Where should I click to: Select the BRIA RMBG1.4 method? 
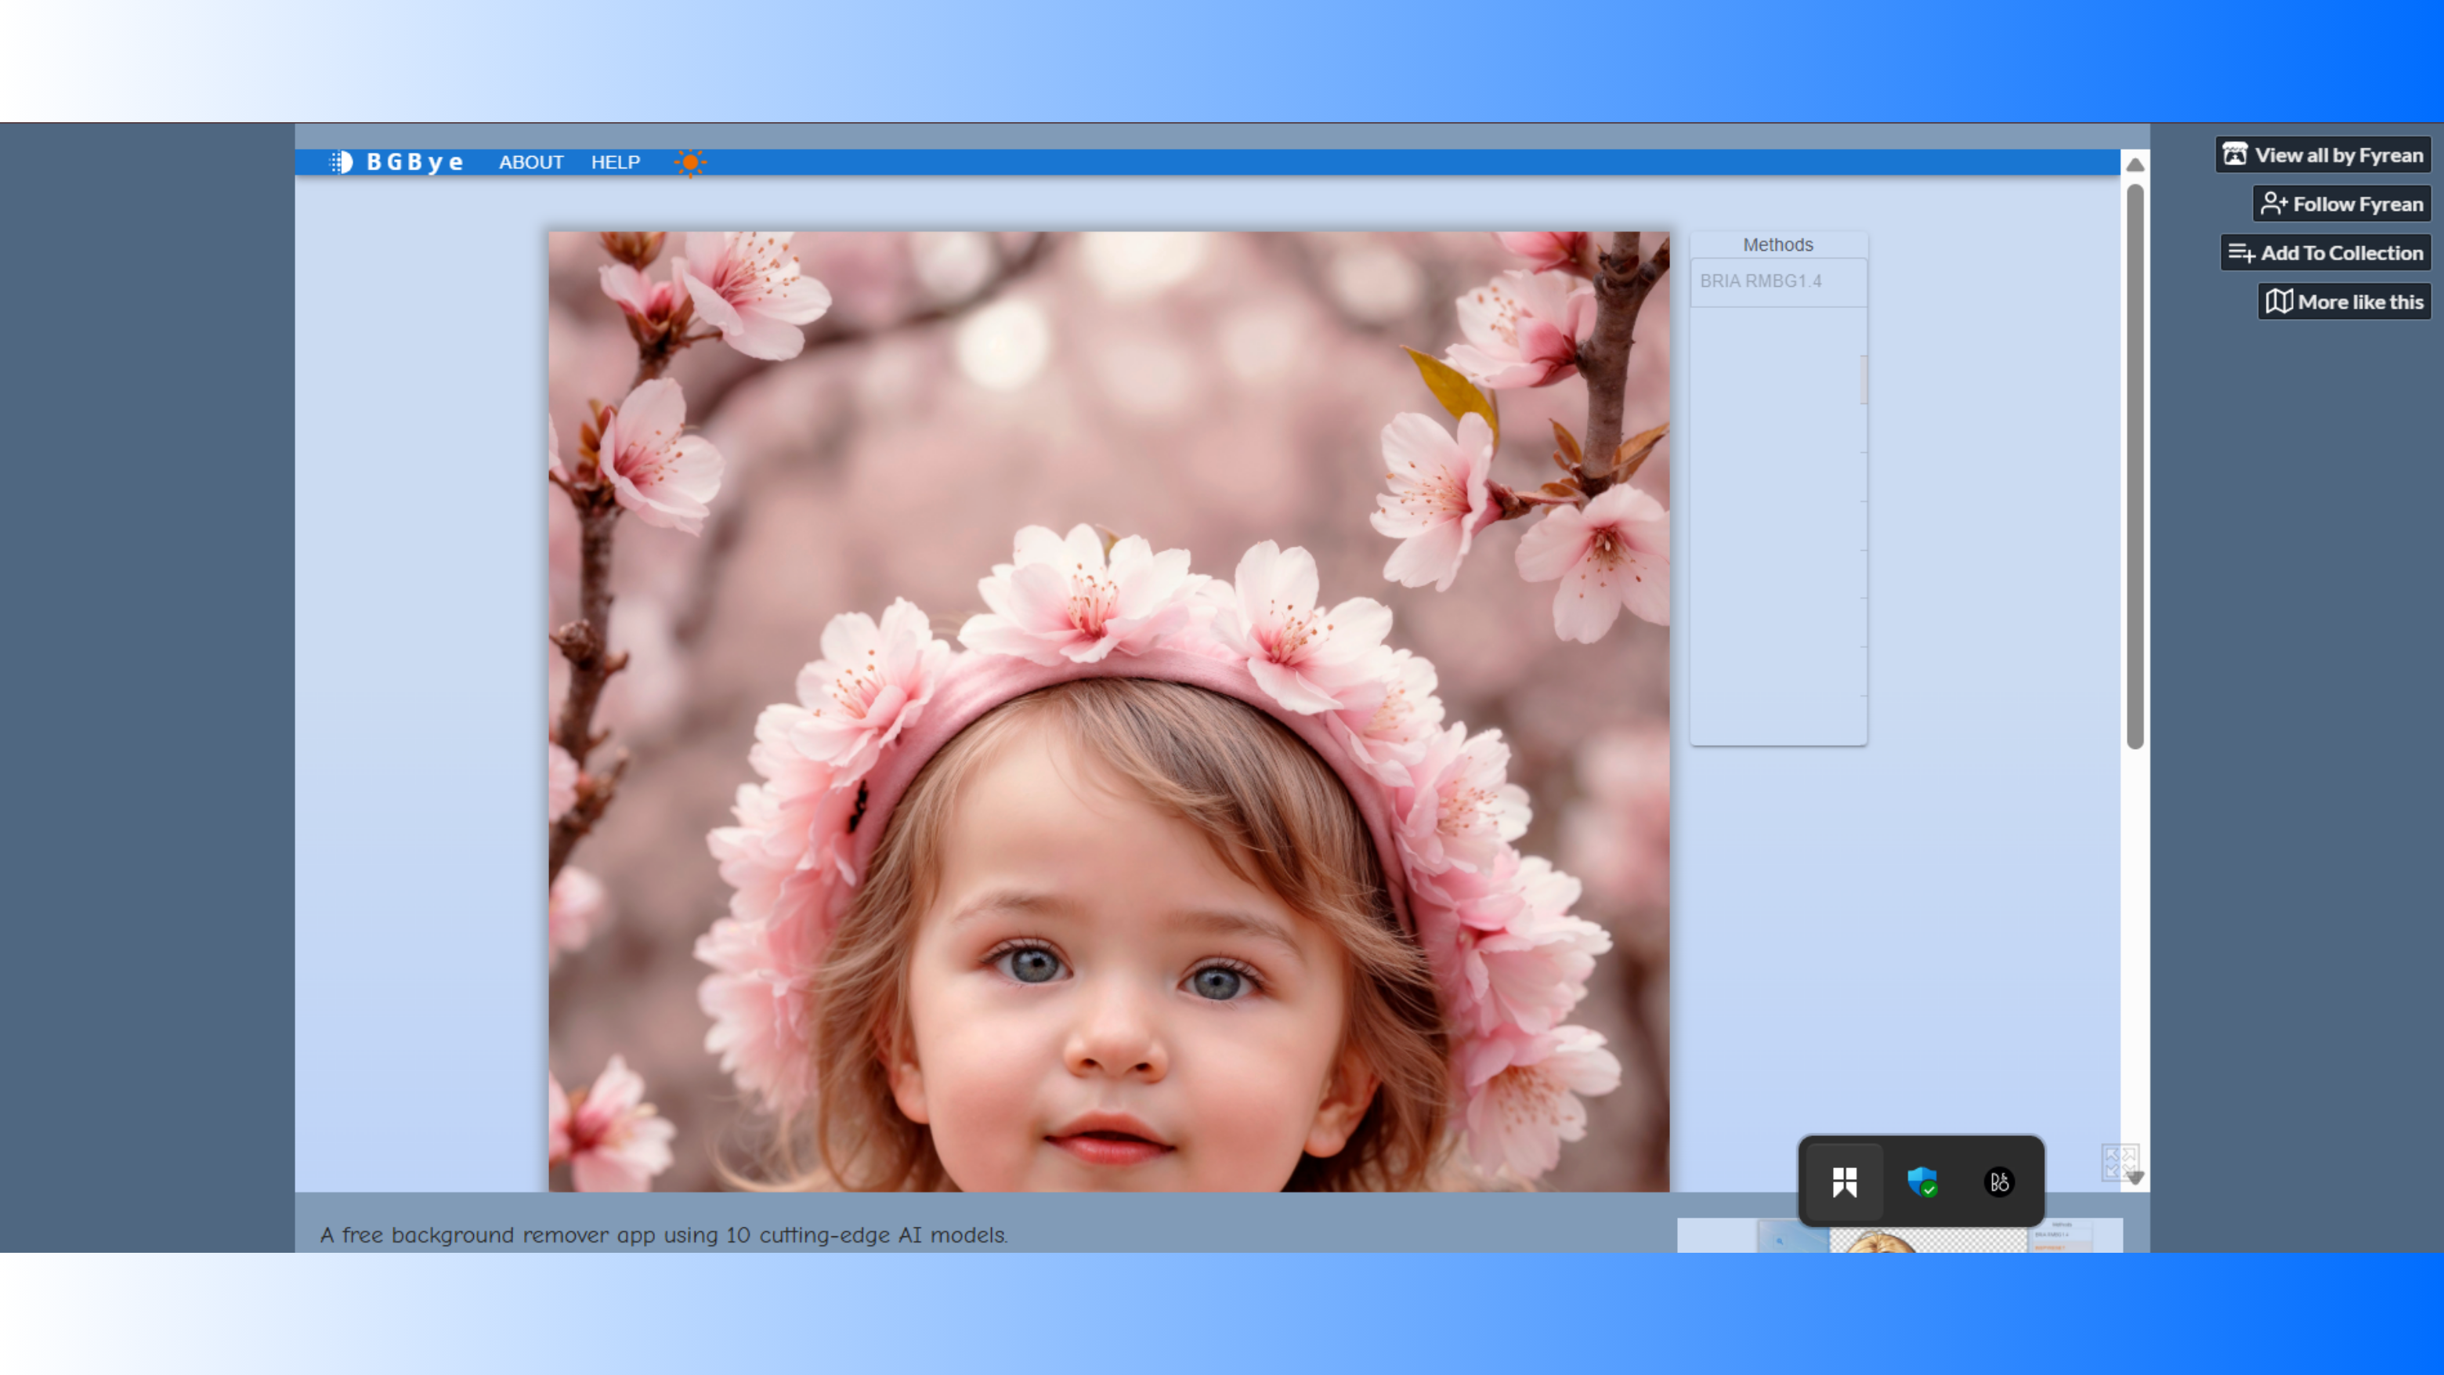tap(1760, 281)
